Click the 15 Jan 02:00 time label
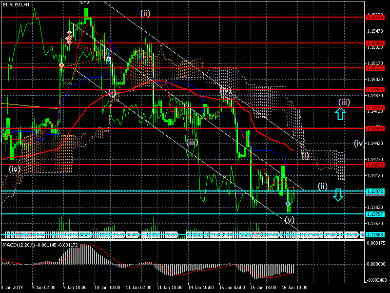Screen dimensions: 390x293 pos(232,287)
